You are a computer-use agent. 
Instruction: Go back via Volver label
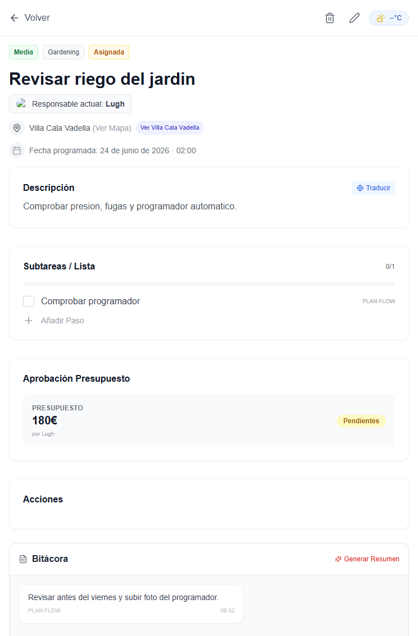pos(37,18)
